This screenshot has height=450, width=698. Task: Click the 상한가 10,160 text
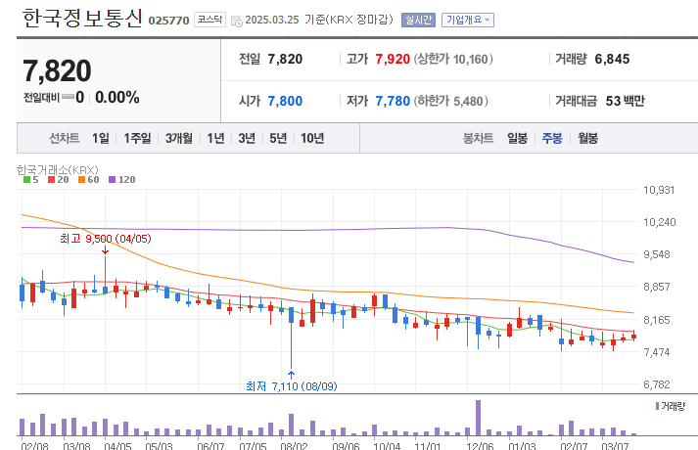coord(453,59)
